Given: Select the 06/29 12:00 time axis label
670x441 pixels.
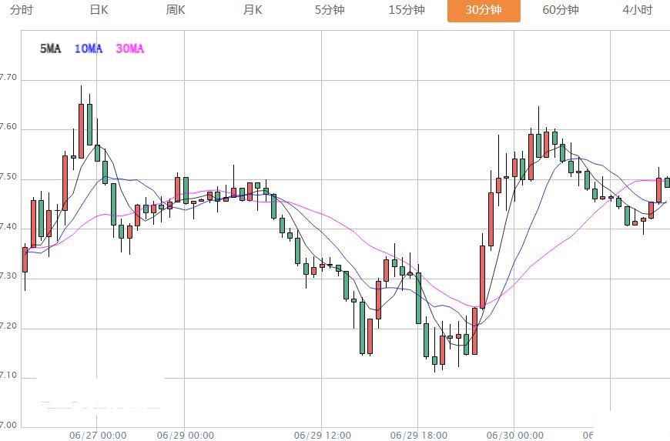Looking at the screenshot, I should [323, 435].
